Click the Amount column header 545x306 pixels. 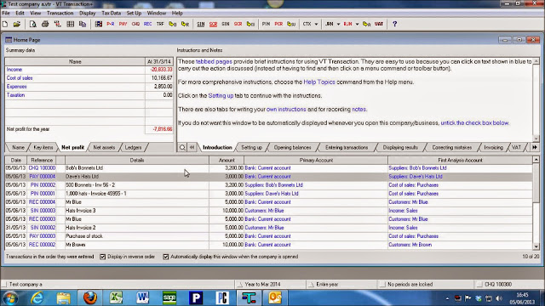click(x=227, y=161)
